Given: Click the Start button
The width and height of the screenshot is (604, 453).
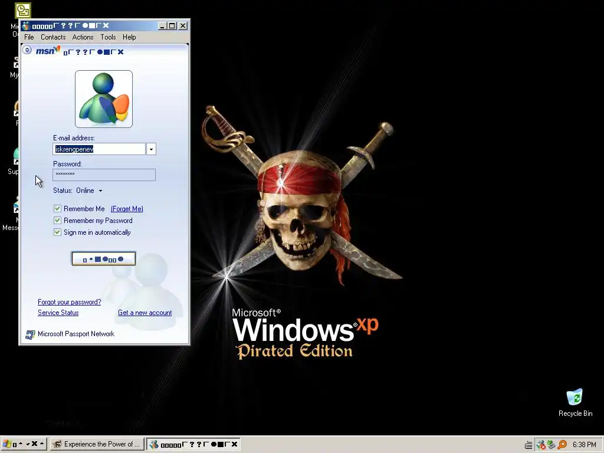Looking at the screenshot, I should [24, 444].
